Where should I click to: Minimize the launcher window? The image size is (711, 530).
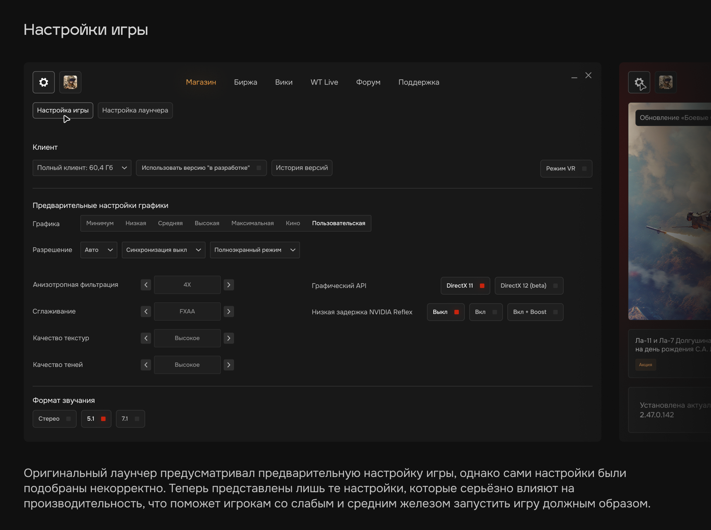574,77
